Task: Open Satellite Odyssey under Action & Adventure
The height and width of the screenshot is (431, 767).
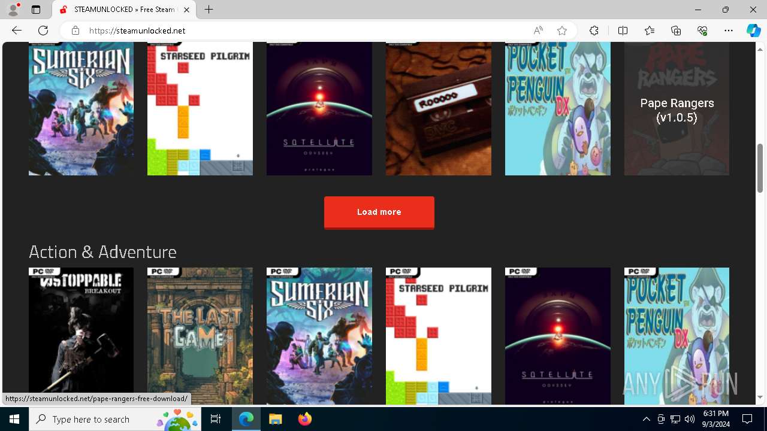Action: 558,336
